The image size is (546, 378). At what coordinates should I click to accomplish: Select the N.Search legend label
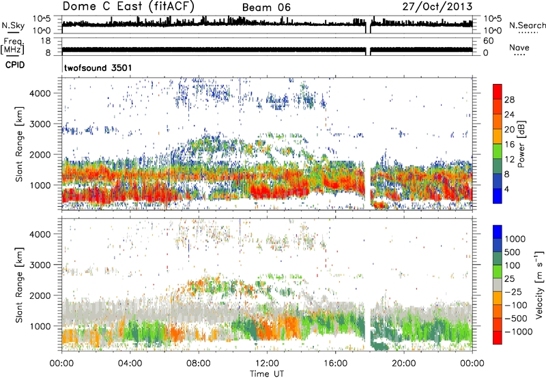coord(527,25)
